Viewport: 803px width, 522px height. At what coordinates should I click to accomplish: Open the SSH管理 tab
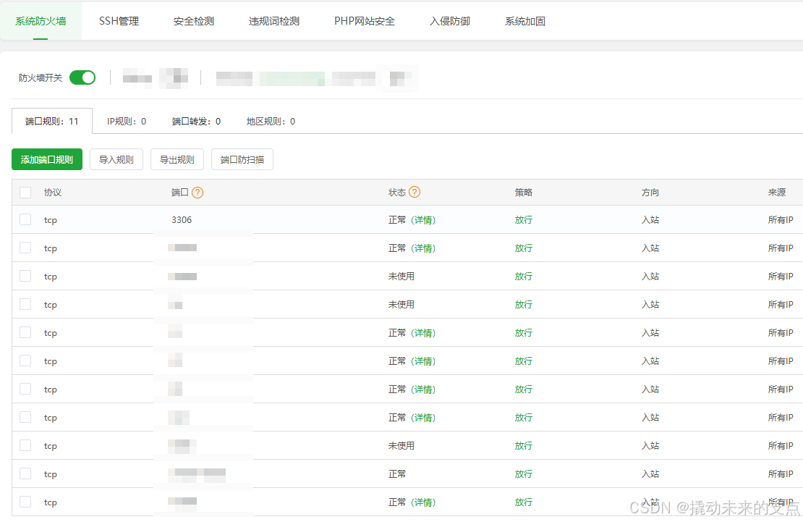tap(119, 21)
